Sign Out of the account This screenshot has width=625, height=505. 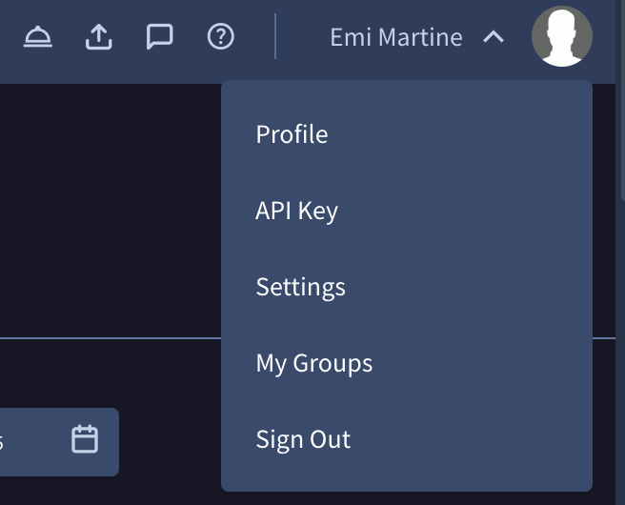pyautogui.click(x=303, y=439)
